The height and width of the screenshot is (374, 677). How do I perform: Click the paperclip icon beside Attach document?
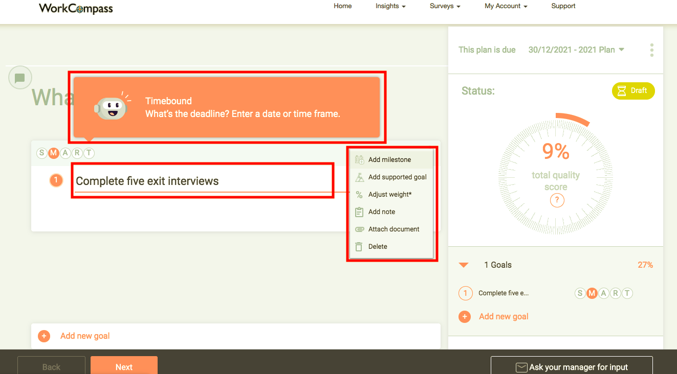coord(359,229)
